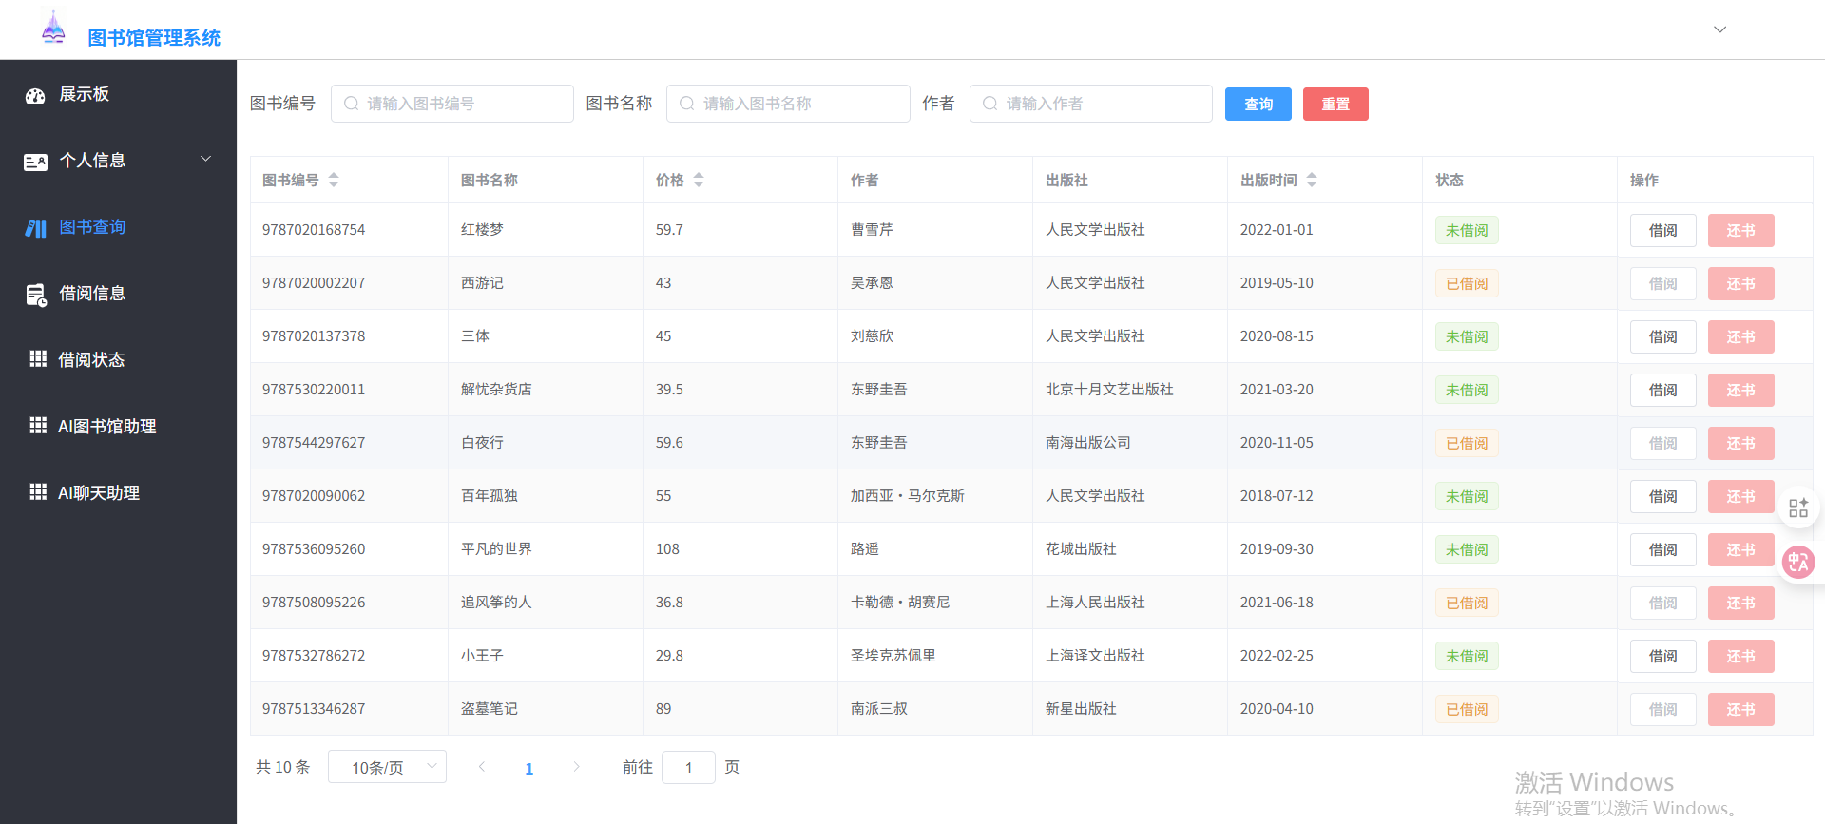1825x824 pixels.
Task: Click the 图书馆管理系统 title link
Action: click(154, 38)
